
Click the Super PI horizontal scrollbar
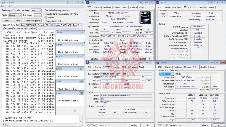(x=41, y=125)
